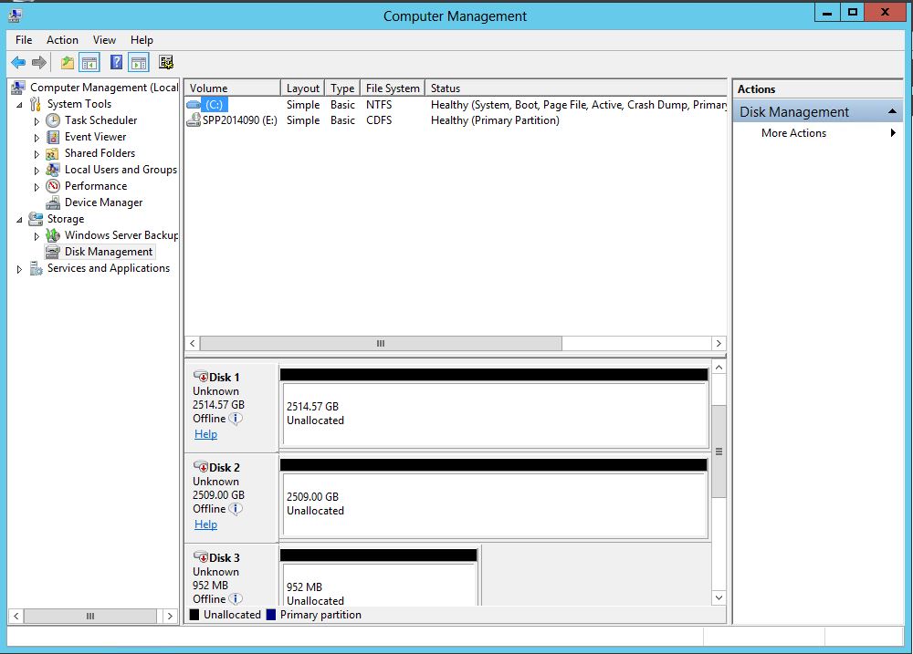The width and height of the screenshot is (913, 654).
Task: Select the SPP2014090 (E:) volume icon
Action: point(193,120)
